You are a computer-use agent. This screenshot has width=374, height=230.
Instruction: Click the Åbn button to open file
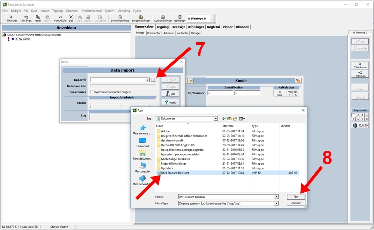click(x=296, y=197)
